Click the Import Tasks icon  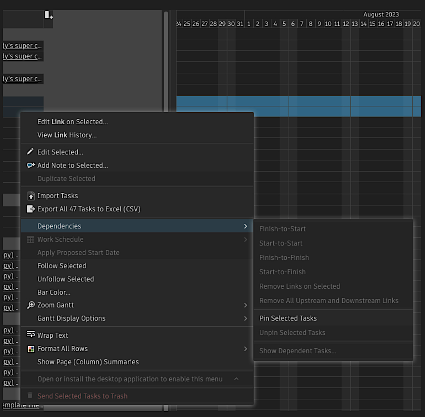[x=31, y=196]
